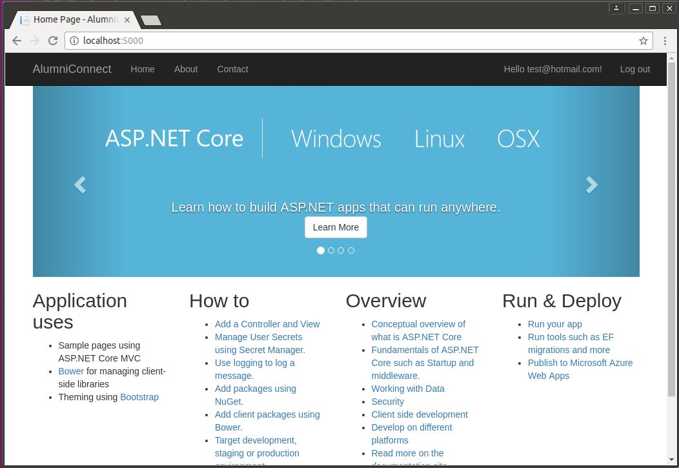
Task: View site info icon in address bar
Action: [74, 41]
